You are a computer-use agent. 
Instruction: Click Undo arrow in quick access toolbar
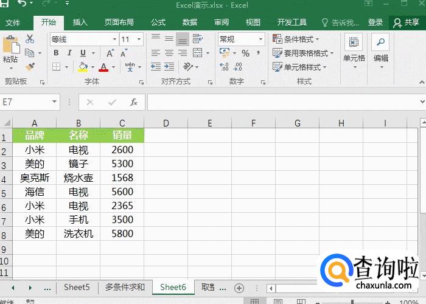[23, 4]
